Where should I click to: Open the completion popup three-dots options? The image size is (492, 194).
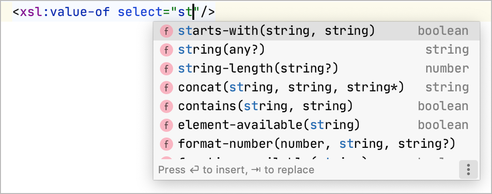point(468,170)
